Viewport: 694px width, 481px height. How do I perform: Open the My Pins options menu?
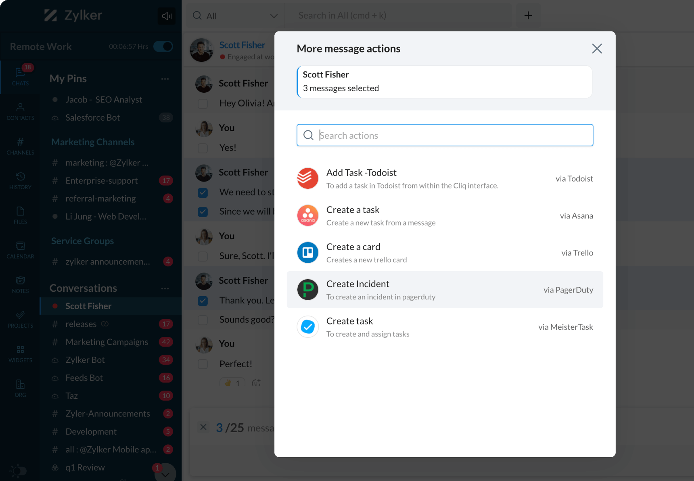(165, 79)
